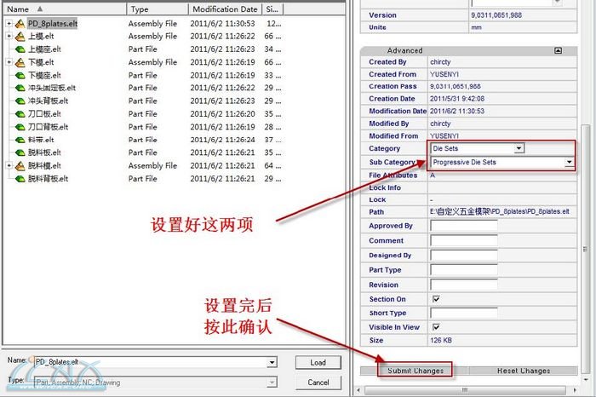Click the horizontal scrollbar left arrow
Viewport: 596px width, 397px height.
click(358, 390)
